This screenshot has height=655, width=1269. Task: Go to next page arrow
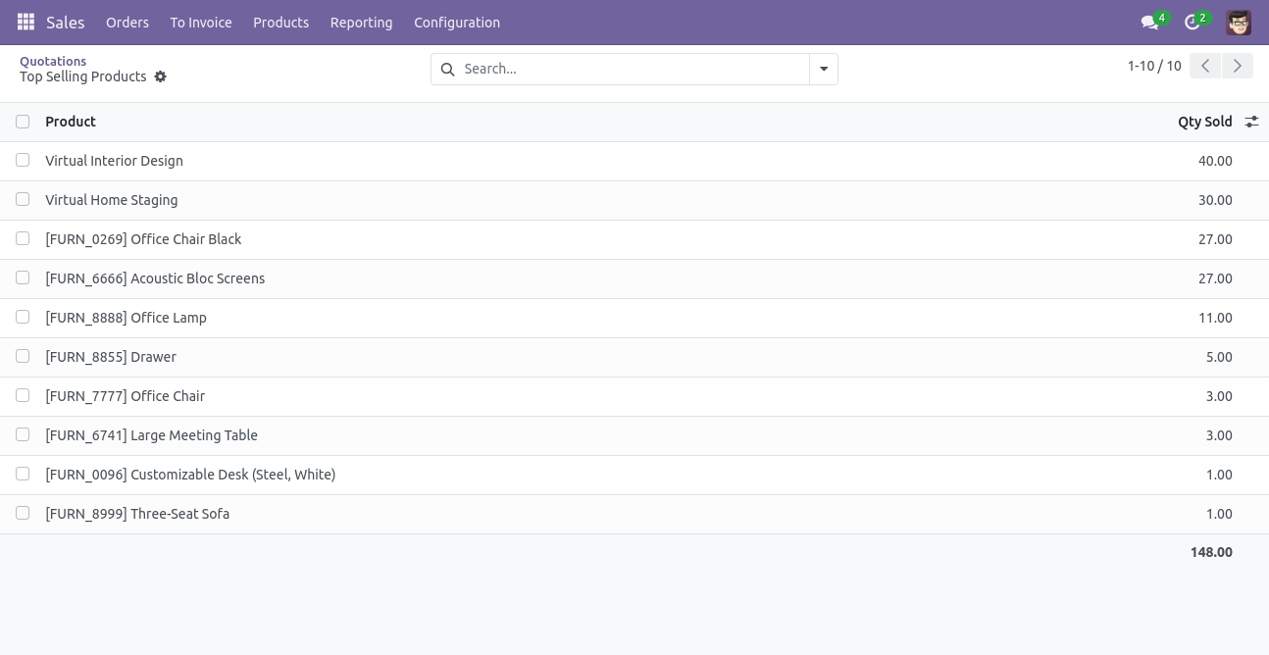click(1238, 66)
